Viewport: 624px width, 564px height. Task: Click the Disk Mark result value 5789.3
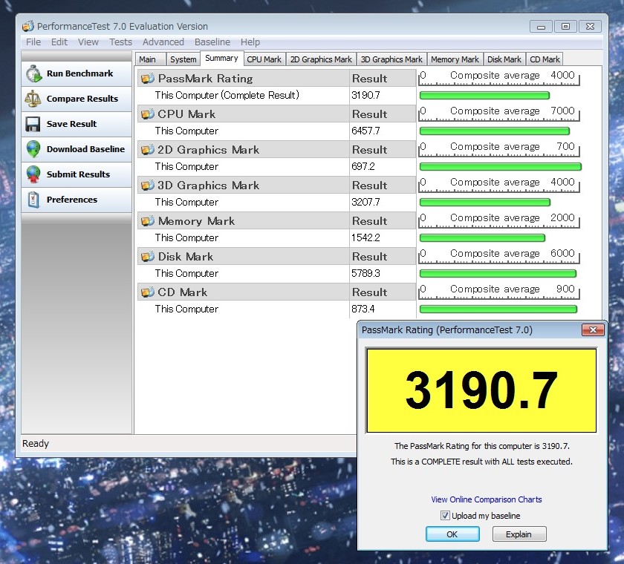[365, 273]
